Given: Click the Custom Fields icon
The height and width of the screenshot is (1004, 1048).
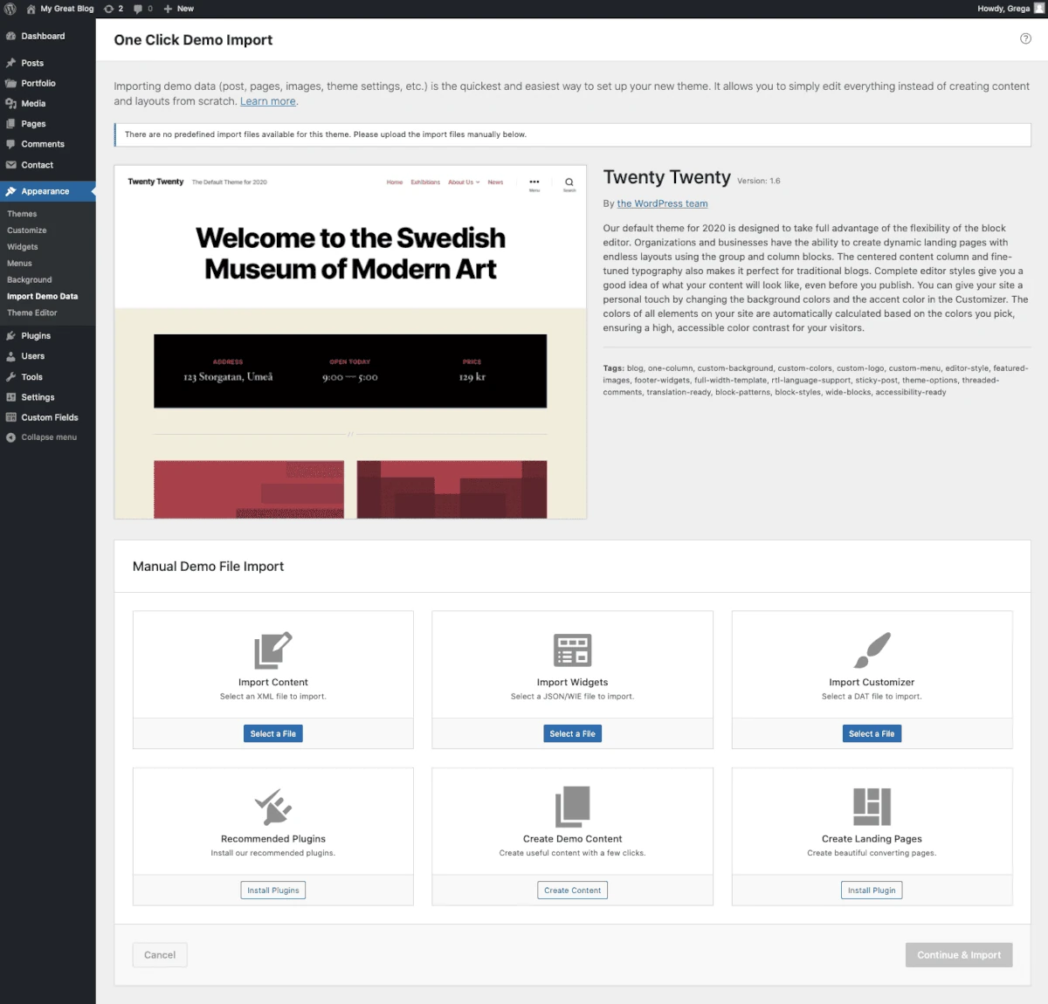Looking at the screenshot, I should (x=11, y=417).
